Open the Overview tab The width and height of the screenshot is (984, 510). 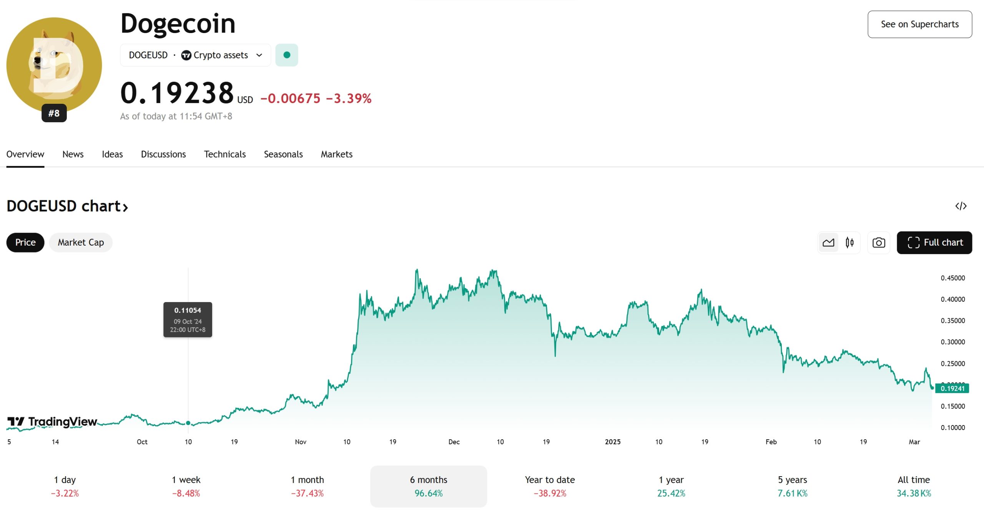click(x=25, y=154)
